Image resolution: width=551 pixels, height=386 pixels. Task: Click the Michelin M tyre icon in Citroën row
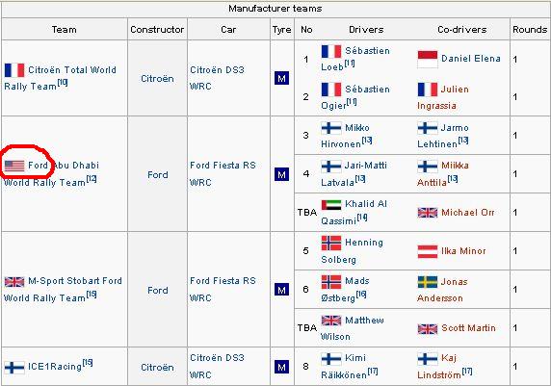(x=282, y=78)
